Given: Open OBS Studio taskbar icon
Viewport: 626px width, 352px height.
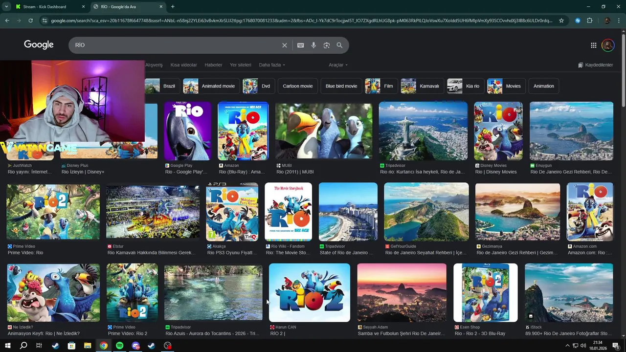Looking at the screenshot, I should click(168, 346).
